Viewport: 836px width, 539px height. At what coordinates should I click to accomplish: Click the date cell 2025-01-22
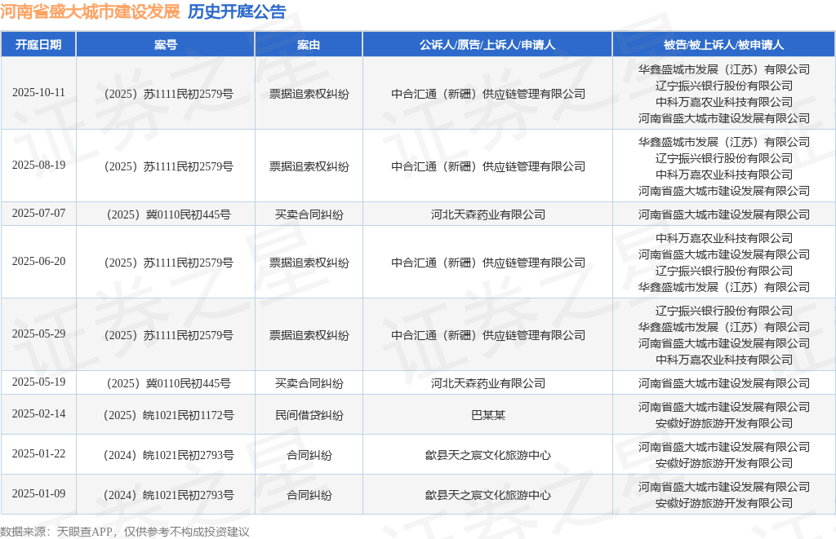tap(38, 453)
